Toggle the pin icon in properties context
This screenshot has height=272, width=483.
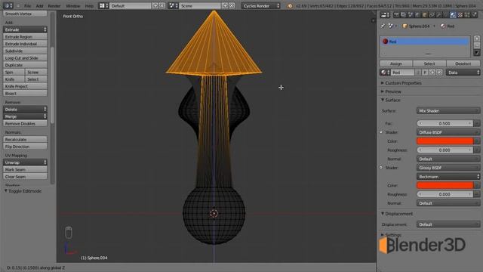pos(383,26)
